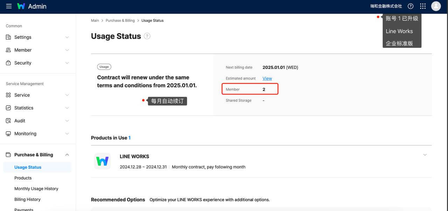Open the apps grid launcher
Viewport: 448px width, 211px height.
point(423,6)
